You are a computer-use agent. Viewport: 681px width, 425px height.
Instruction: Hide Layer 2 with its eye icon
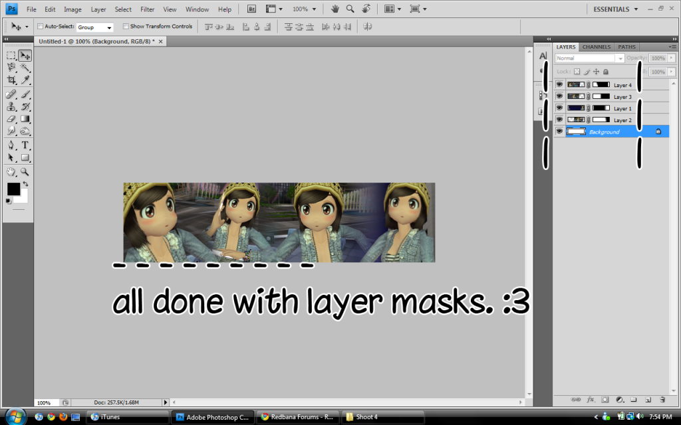tap(559, 120)
